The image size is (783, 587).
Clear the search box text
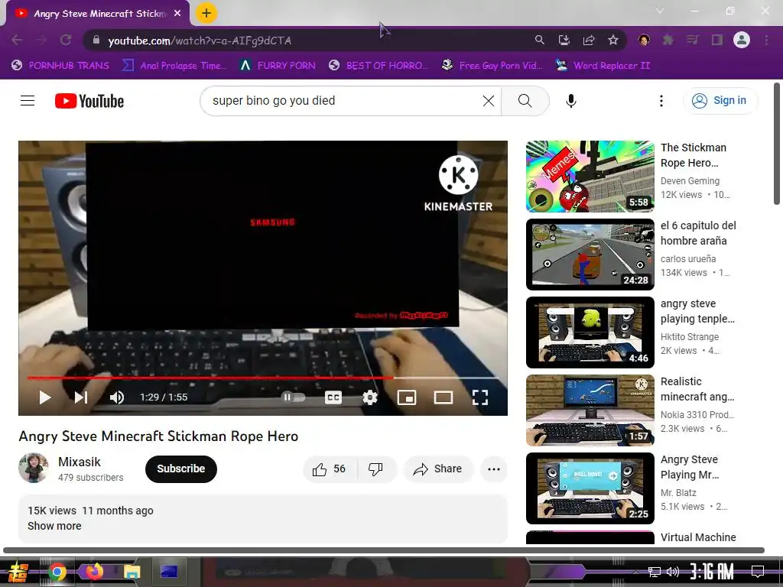pyautogui.click(x=489, y=101)
